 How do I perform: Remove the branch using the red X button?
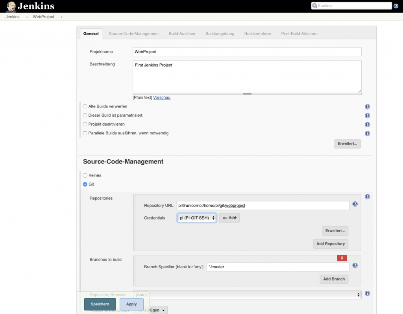tap(342, 258)
